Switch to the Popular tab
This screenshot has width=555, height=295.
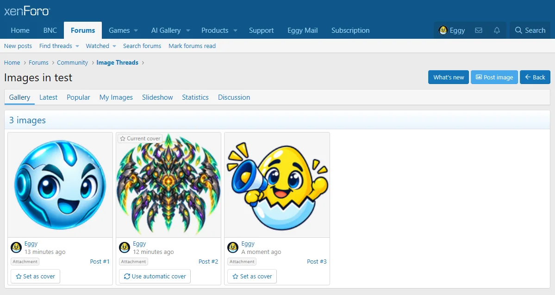[79, 97]
